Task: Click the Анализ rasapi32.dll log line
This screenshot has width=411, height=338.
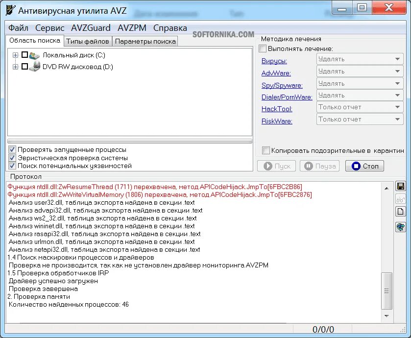Action: point(104,234)
